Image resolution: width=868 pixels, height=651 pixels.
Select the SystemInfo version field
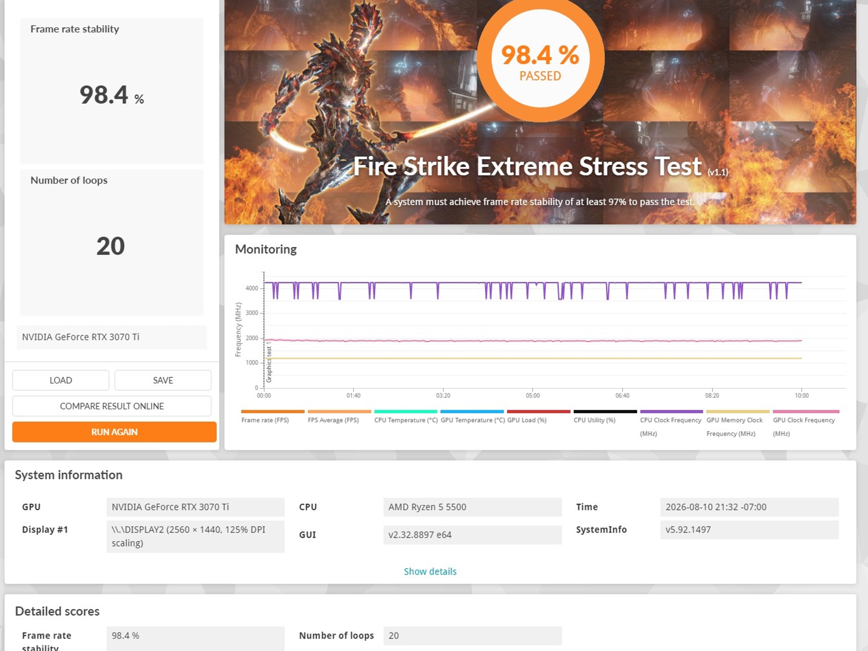click(x=749, y=530)
